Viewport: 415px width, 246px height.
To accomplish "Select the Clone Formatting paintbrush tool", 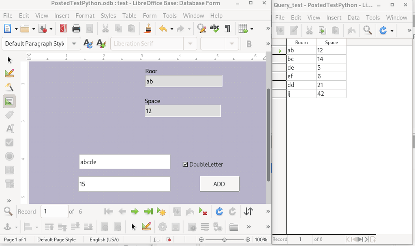I will (148, 28).
